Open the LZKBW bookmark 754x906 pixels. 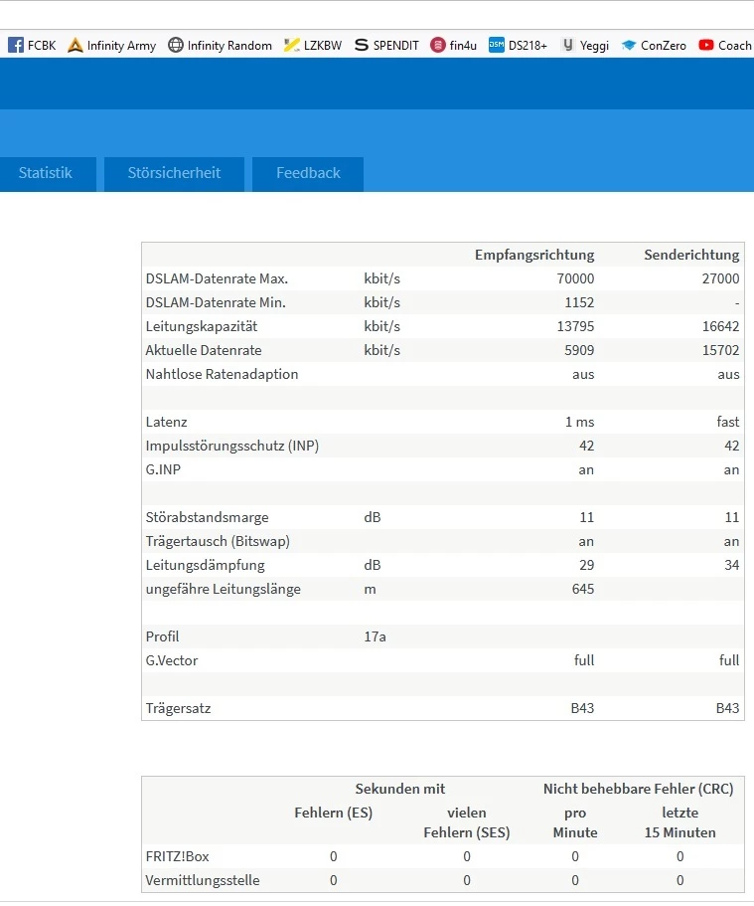312,45
